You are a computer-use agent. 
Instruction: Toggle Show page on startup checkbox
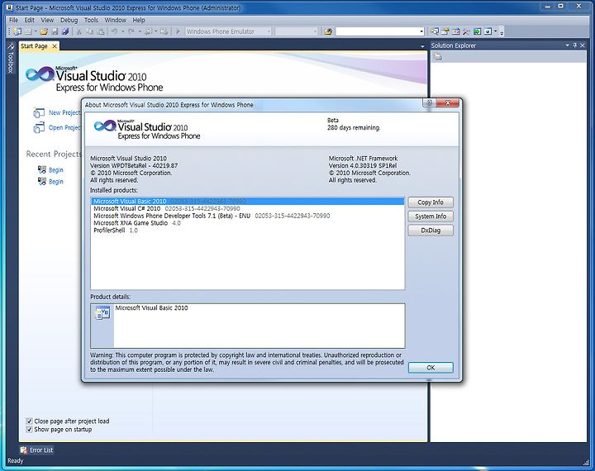(29, 429)
